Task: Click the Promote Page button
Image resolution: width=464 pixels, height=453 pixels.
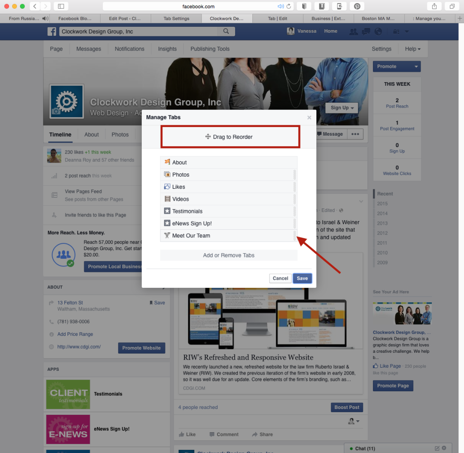Action: [x=393, y=386]
